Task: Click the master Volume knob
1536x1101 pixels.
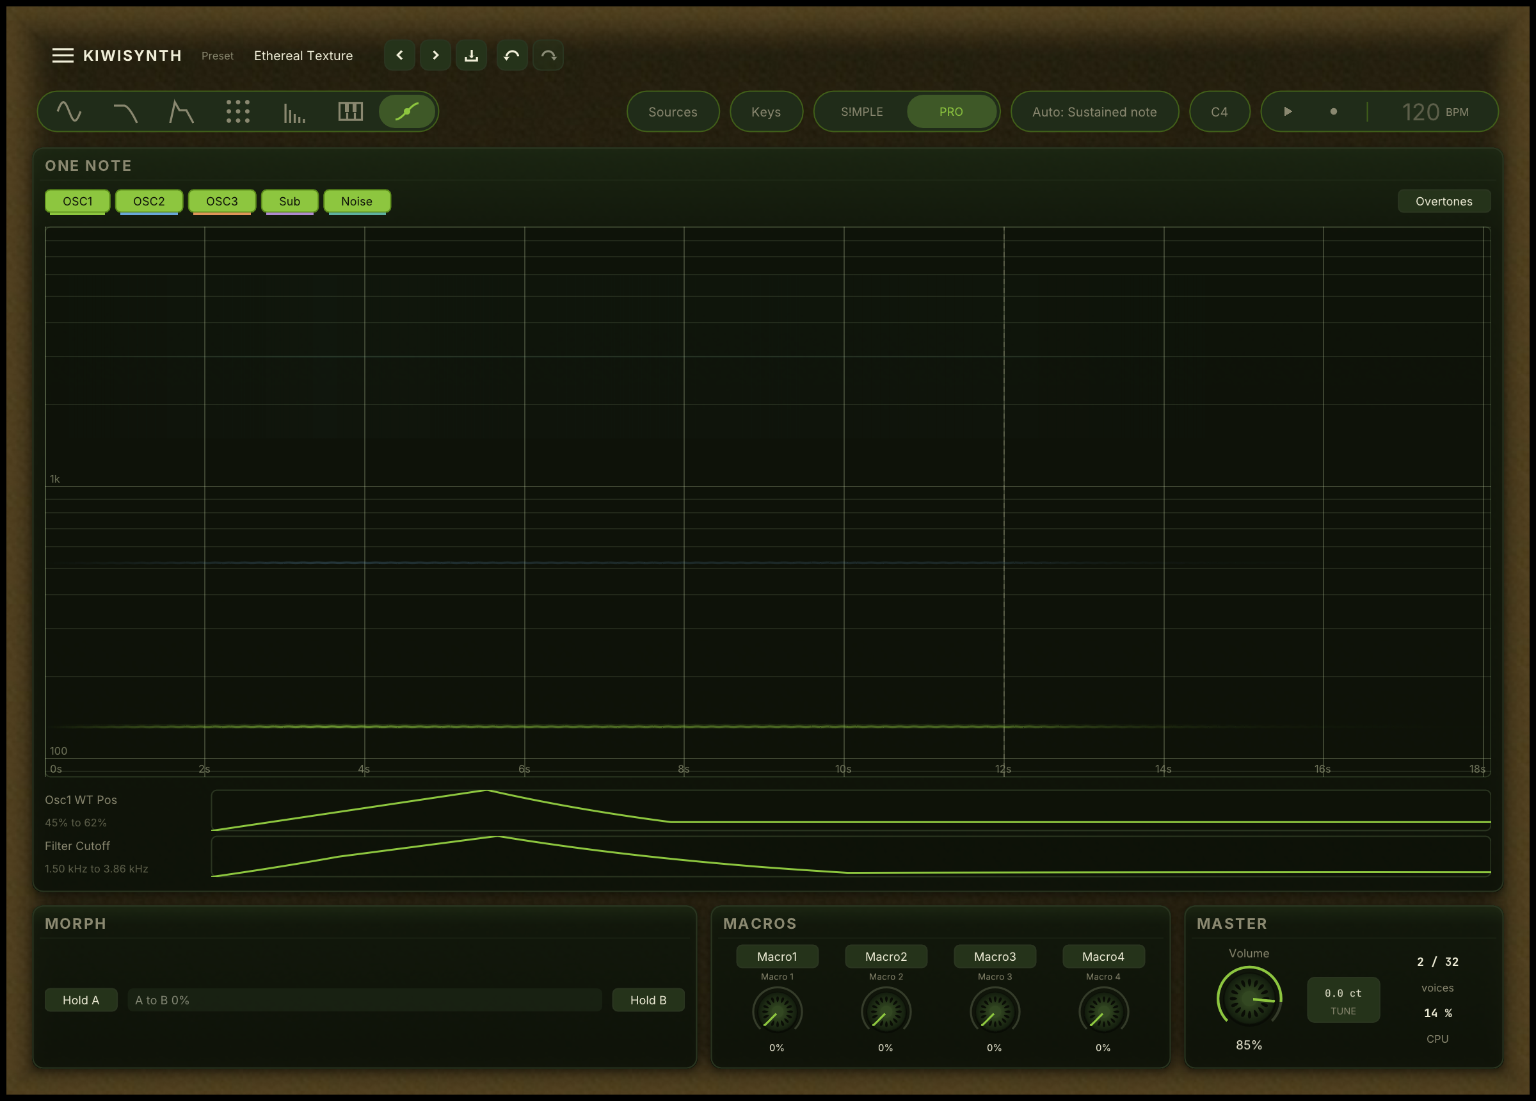Action: pyautogui.click(x=1249, y=997)
